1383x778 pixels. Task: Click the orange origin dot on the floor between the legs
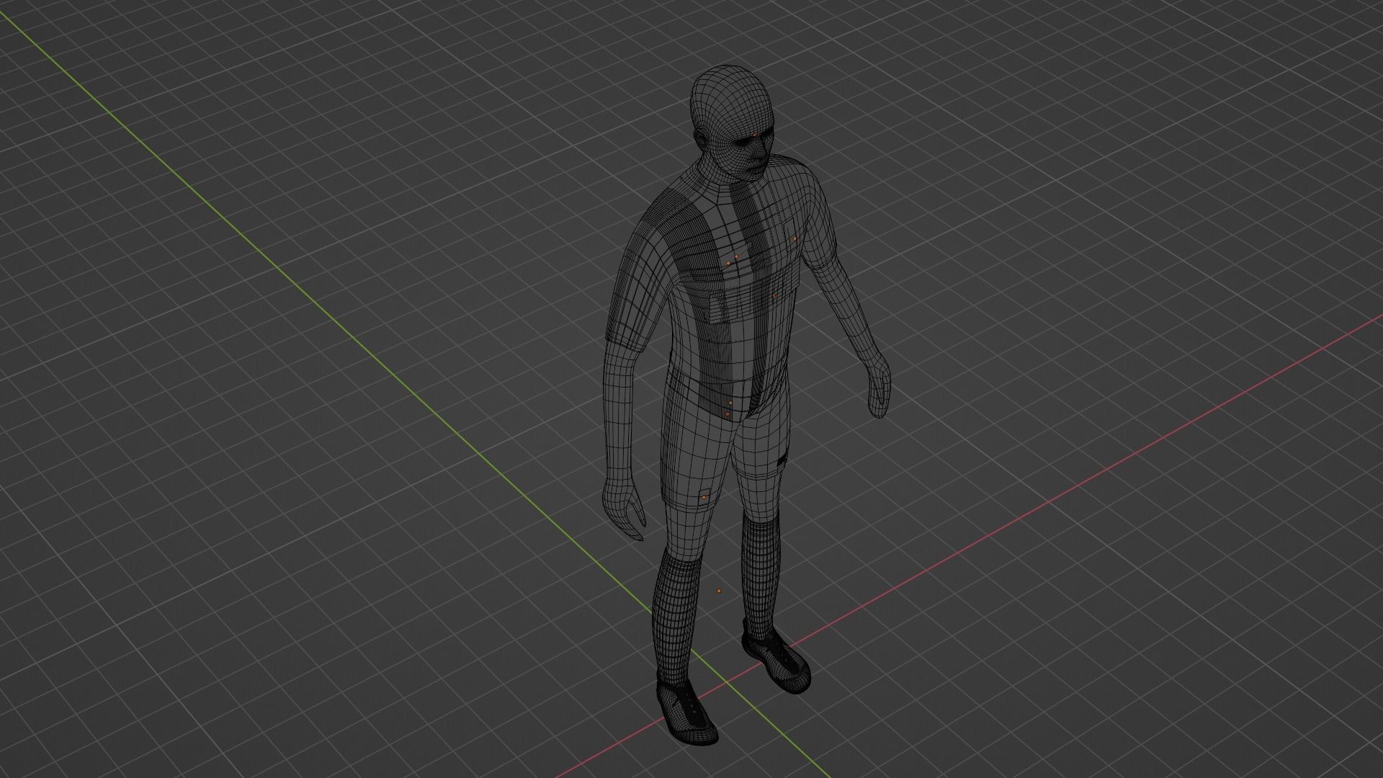coord(719,591)
